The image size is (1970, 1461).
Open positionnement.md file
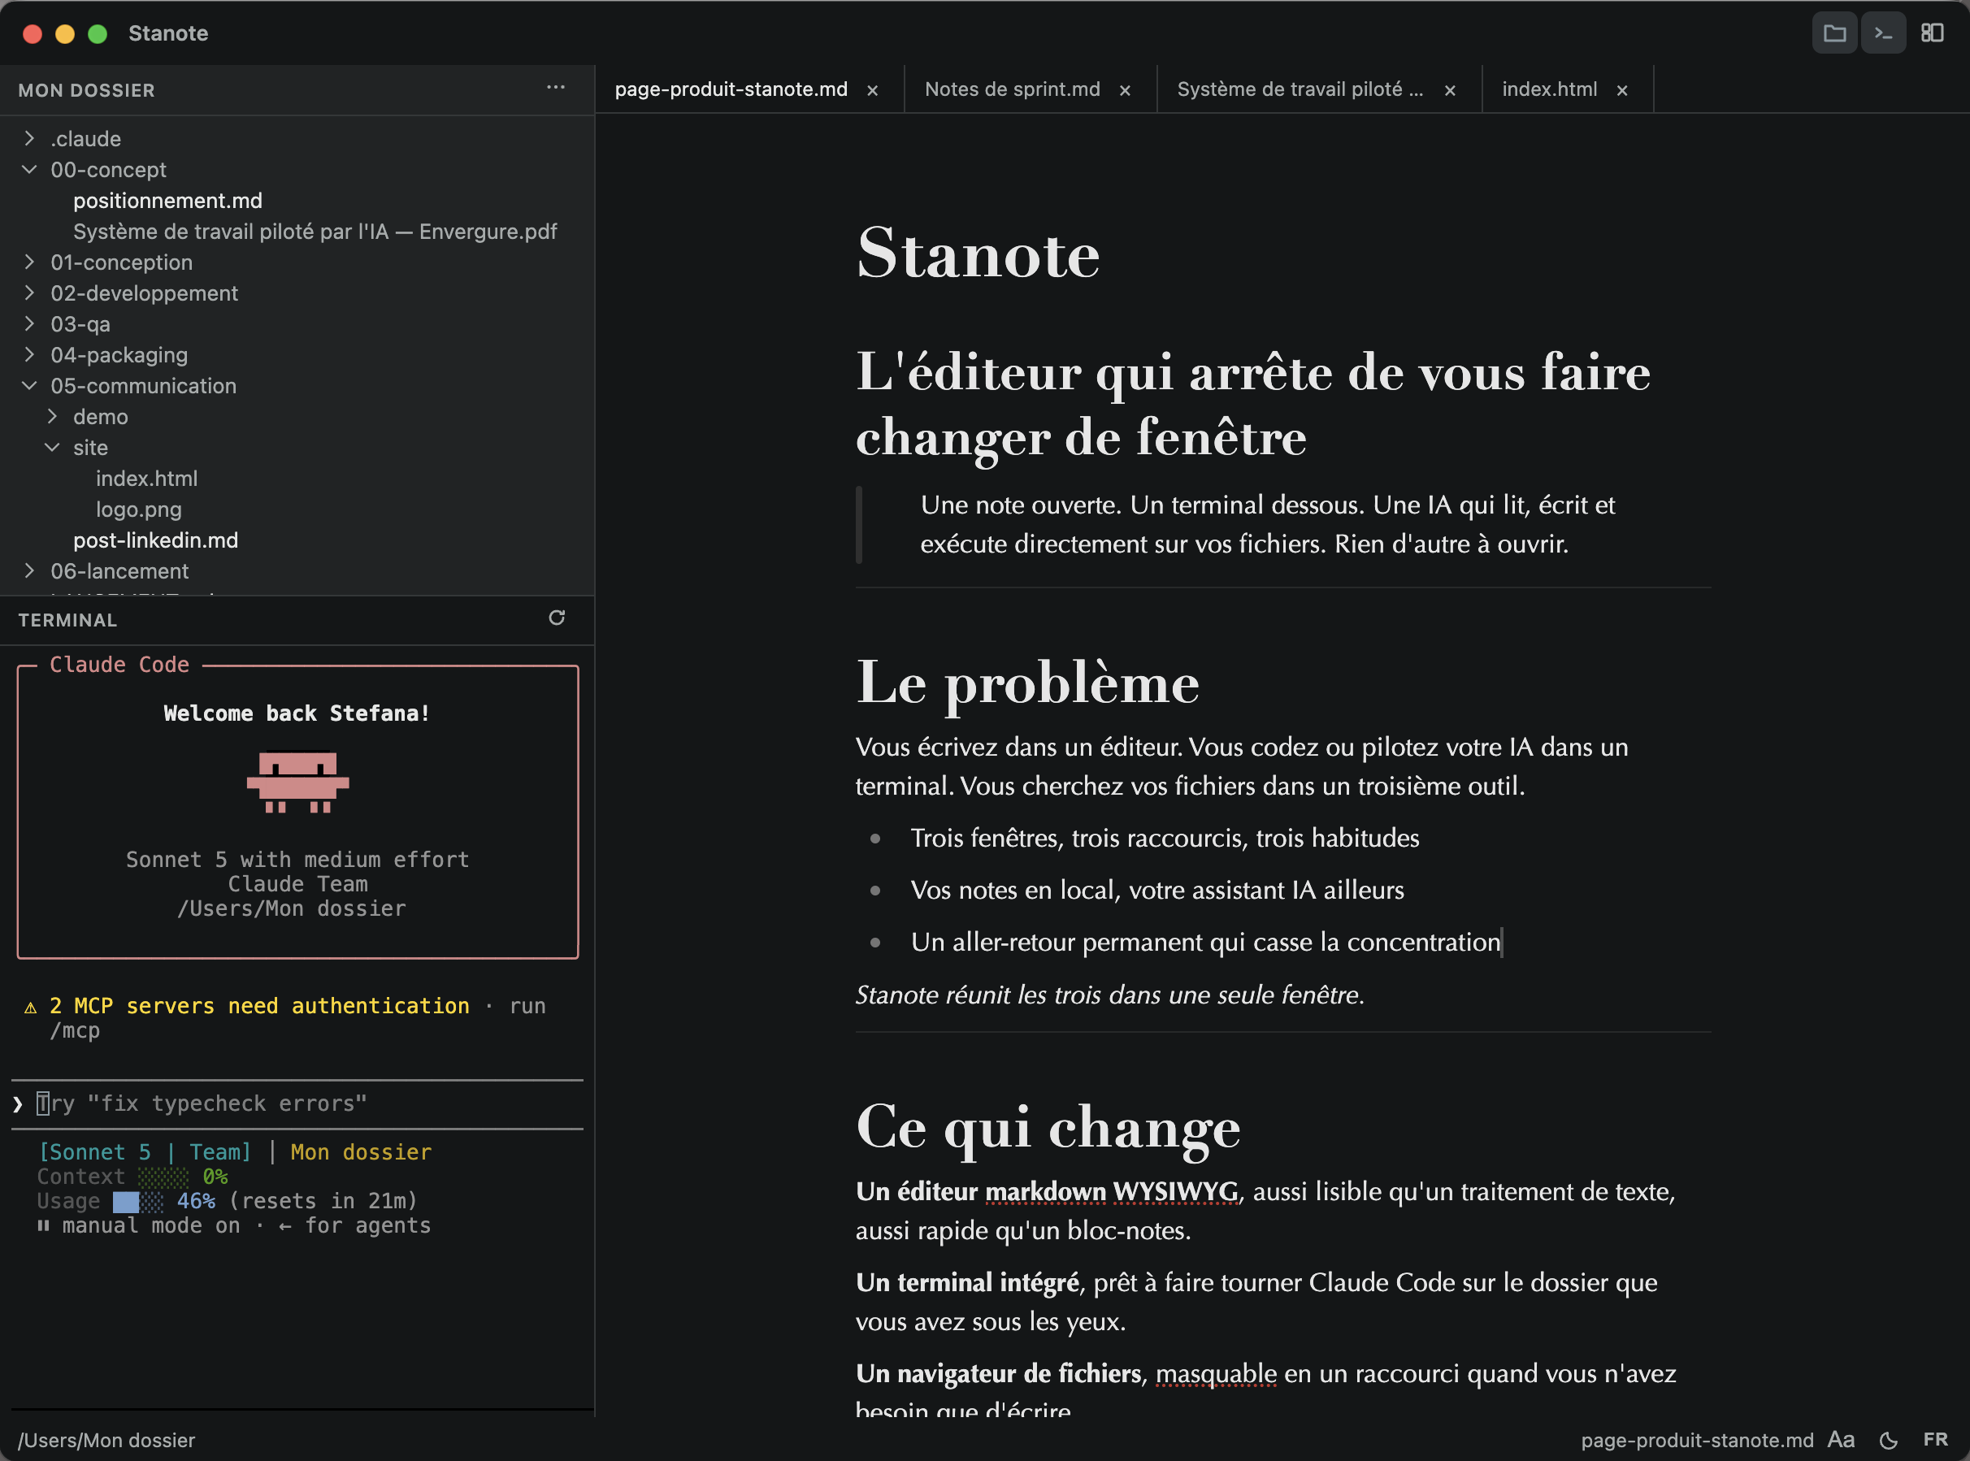[168, 201]
